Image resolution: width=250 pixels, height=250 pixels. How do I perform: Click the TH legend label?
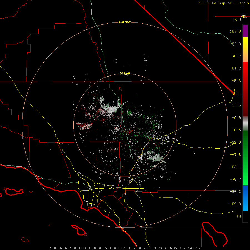[239, 216]
